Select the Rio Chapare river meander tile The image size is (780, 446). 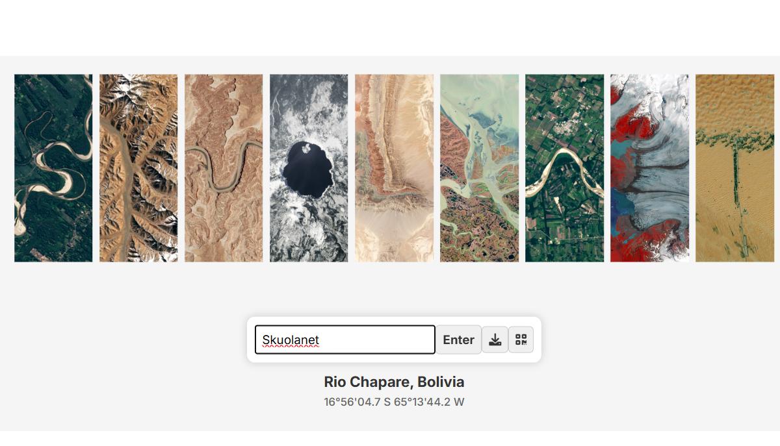tap(53, 168)
